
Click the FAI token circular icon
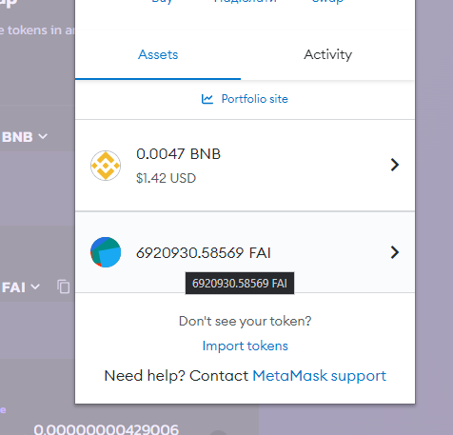coord(106,252)
